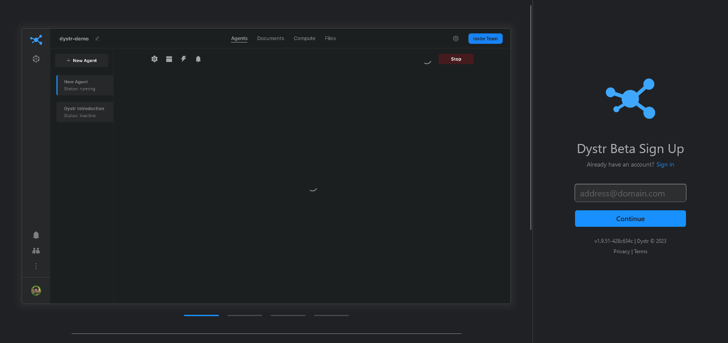Follow the Sign in link
Screen dimensions: 728x343
click(665, 165)
